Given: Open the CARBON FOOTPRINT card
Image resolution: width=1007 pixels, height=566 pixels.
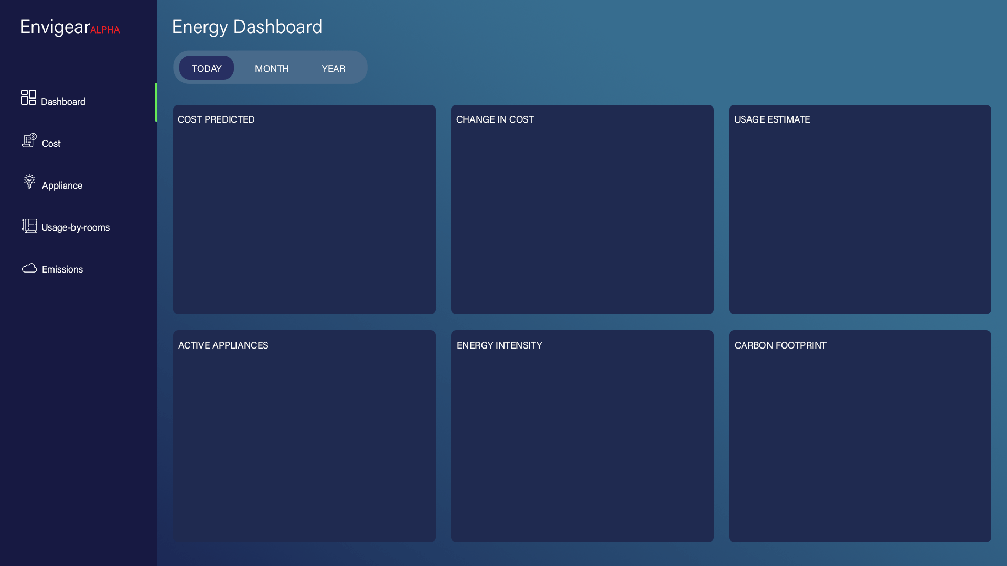Looking at the screenshot, I should (860, 436).
